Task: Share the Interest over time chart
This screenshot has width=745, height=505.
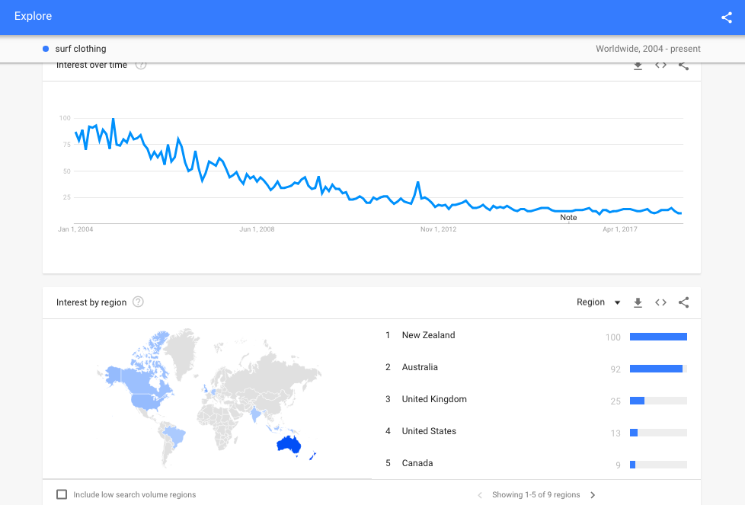Action: [683, 66]
